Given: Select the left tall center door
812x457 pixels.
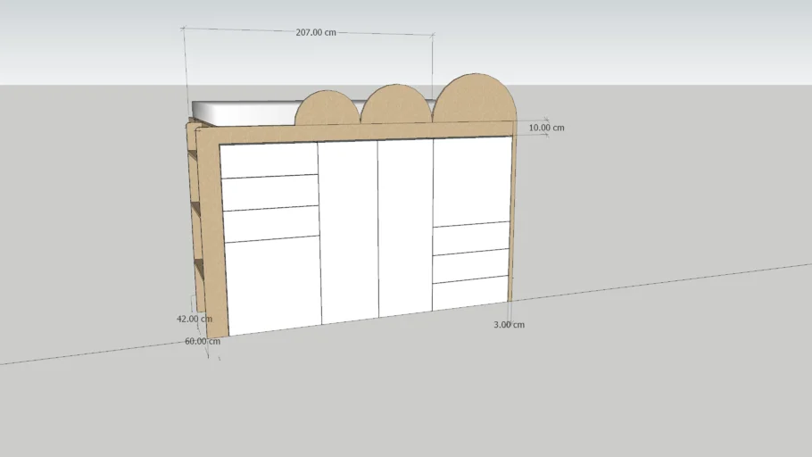Looking at the screenshot, I should coord(349,230).
